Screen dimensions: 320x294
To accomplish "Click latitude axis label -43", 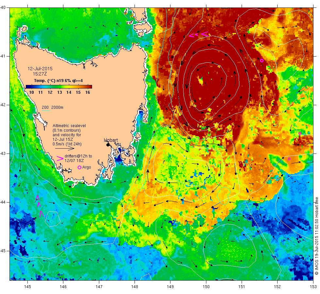I will coord(3,154).
